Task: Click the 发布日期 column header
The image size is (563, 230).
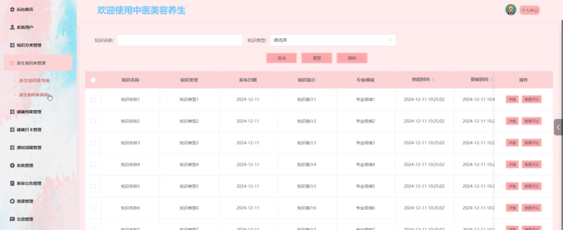Action: click(x=248, y=80)
